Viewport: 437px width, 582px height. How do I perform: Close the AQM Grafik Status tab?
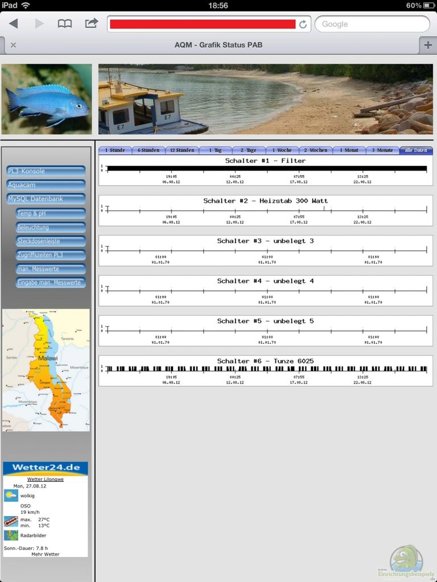pos(13,45)
